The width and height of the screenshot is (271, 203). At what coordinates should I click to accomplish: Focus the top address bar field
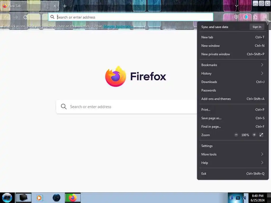point(131,17)
